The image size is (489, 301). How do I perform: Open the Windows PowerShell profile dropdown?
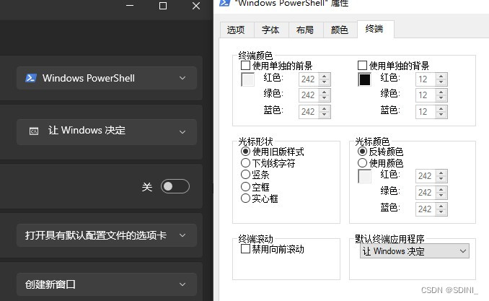tap(107, 78)
